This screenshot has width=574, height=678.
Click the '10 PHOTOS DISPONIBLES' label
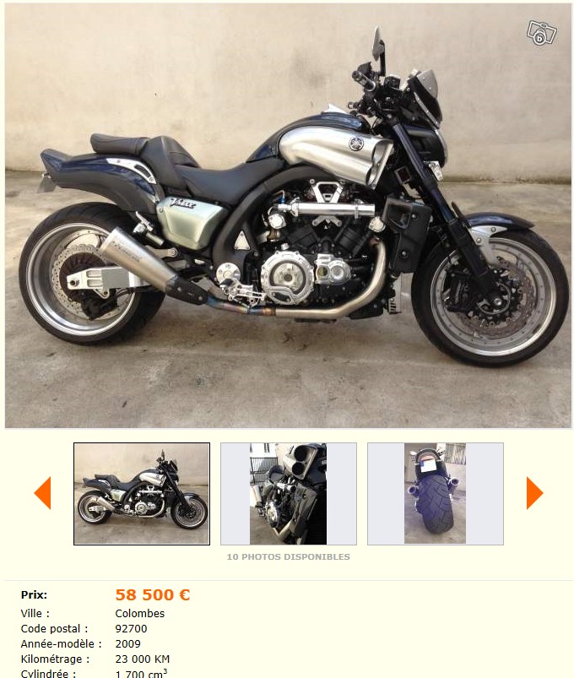click(x=289, y=557)
